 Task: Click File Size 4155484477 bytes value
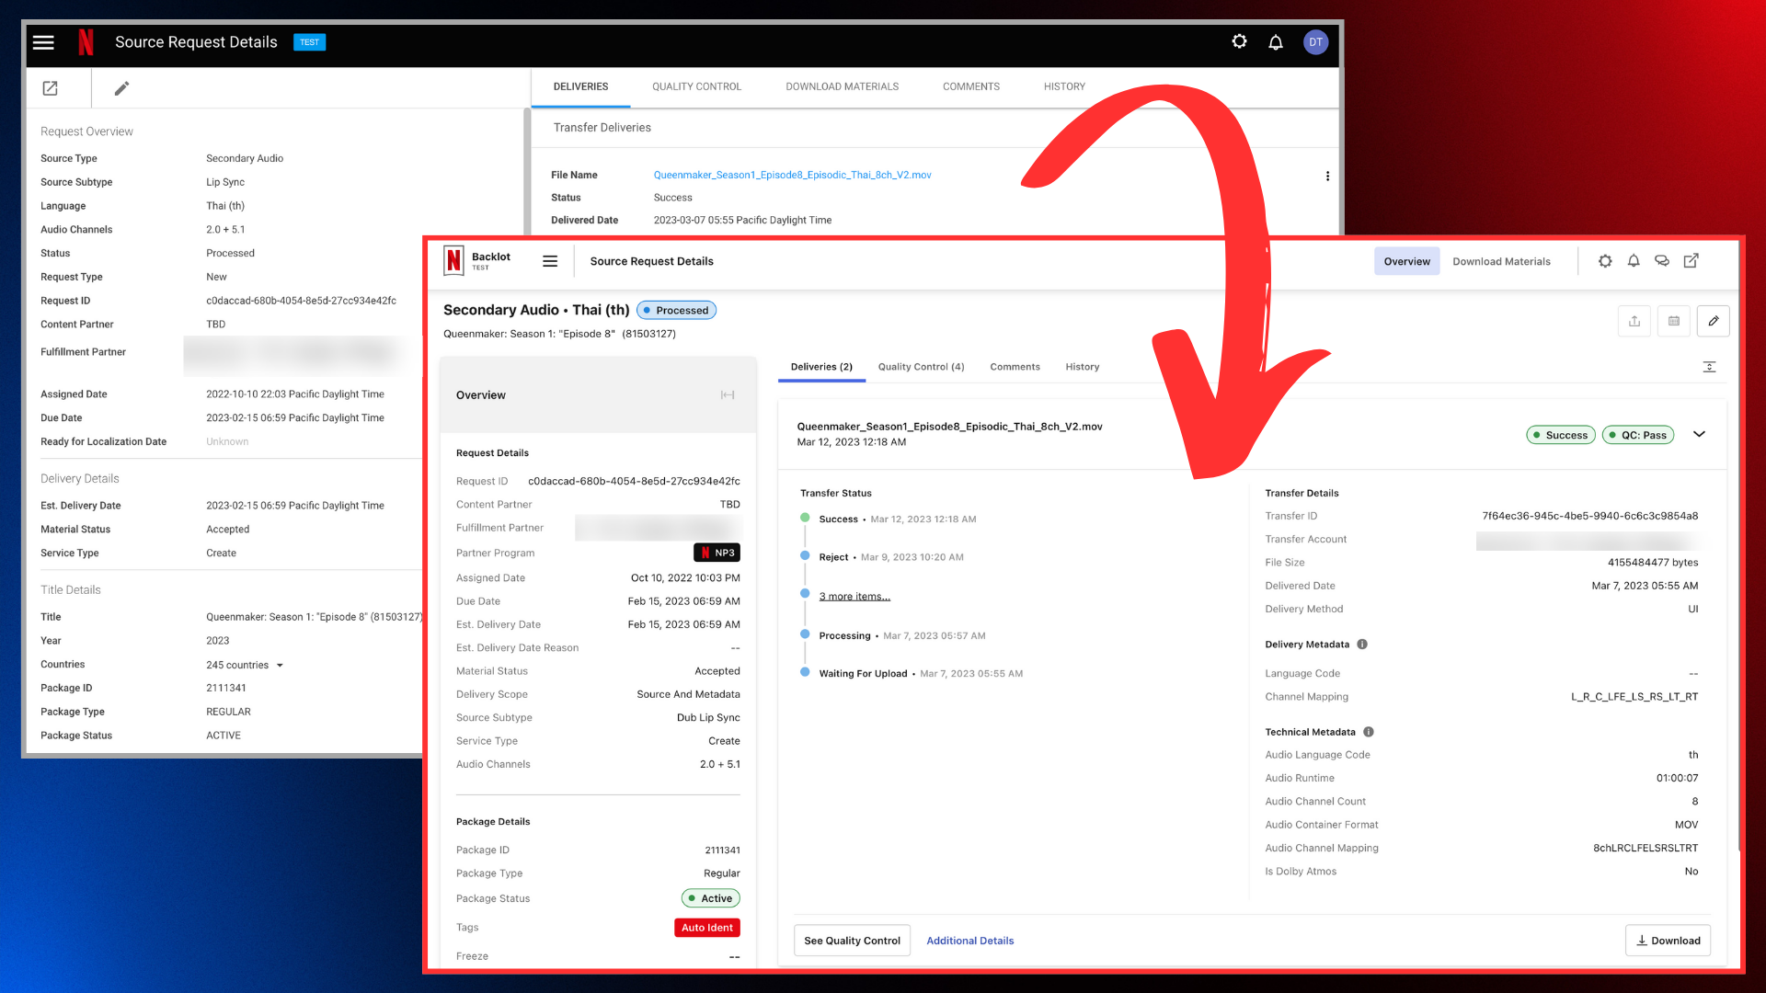pos(1653,563)
